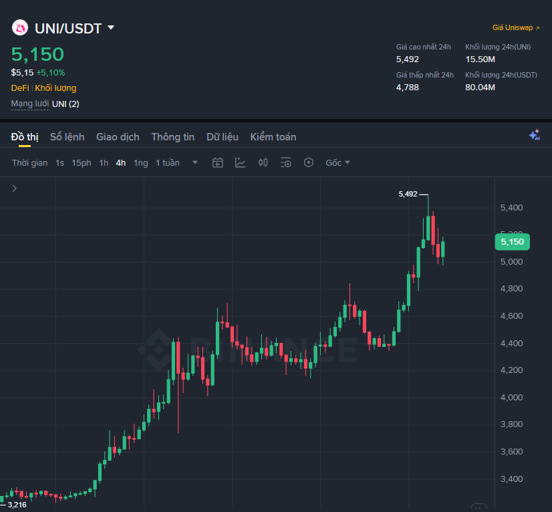Open the chart display settings icon

286,162
